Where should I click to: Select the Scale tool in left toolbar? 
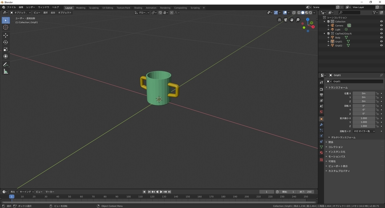pos(5,49)
